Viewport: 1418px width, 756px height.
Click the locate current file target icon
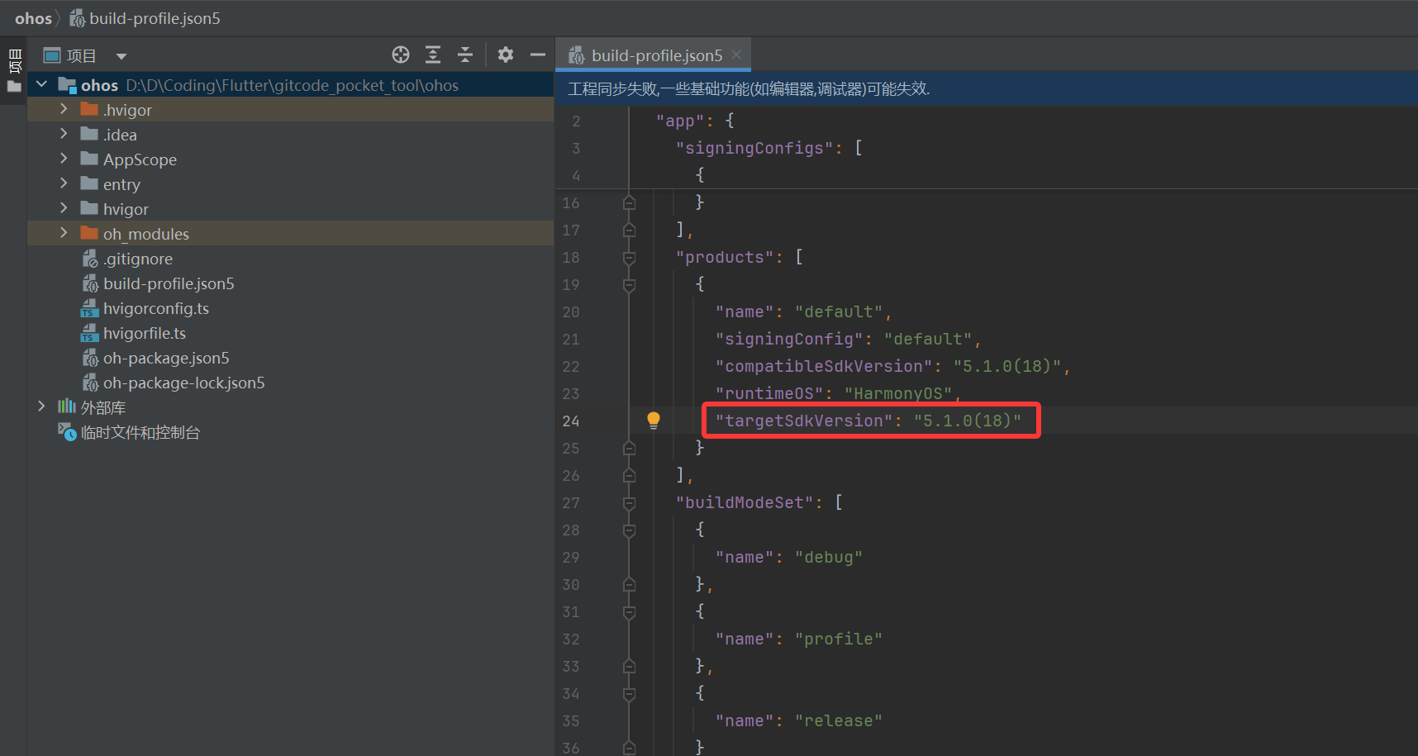(x=401, y=55)
